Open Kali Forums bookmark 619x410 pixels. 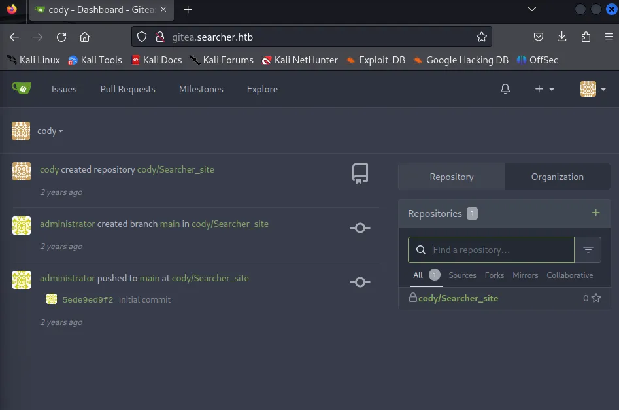click(222, 60)
